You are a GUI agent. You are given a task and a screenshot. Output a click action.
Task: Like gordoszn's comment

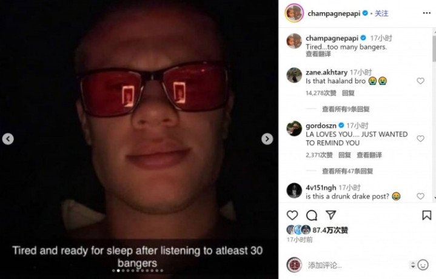point(420,138)
